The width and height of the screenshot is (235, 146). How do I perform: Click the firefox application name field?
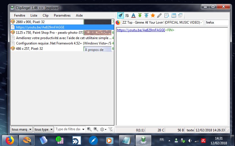point(217,23)
